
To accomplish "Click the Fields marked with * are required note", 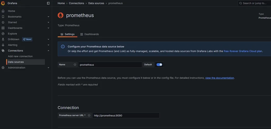I will (78, 85).
